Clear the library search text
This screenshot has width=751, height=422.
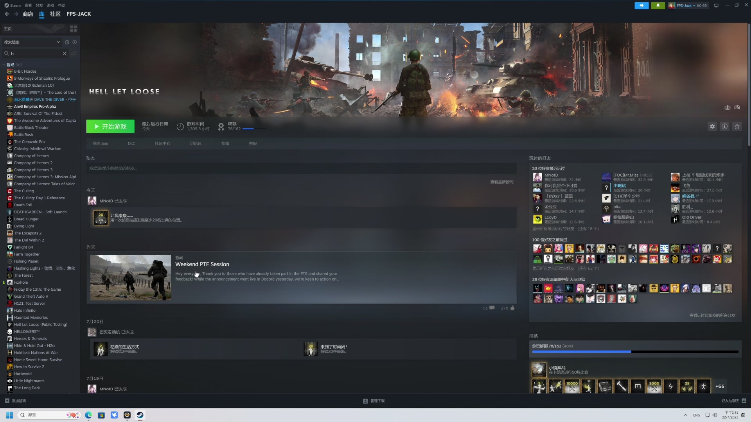tap(65, 54)
